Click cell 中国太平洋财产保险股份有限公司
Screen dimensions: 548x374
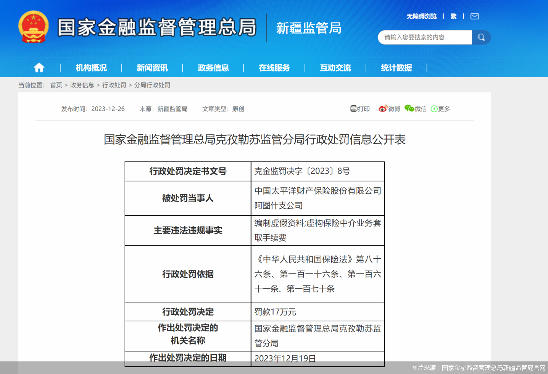318,198
